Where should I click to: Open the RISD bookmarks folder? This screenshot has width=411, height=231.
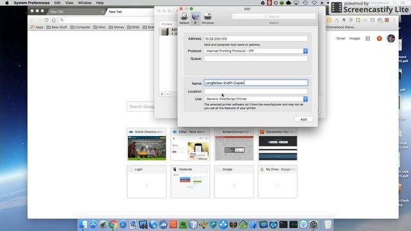(x=133, y=27)
